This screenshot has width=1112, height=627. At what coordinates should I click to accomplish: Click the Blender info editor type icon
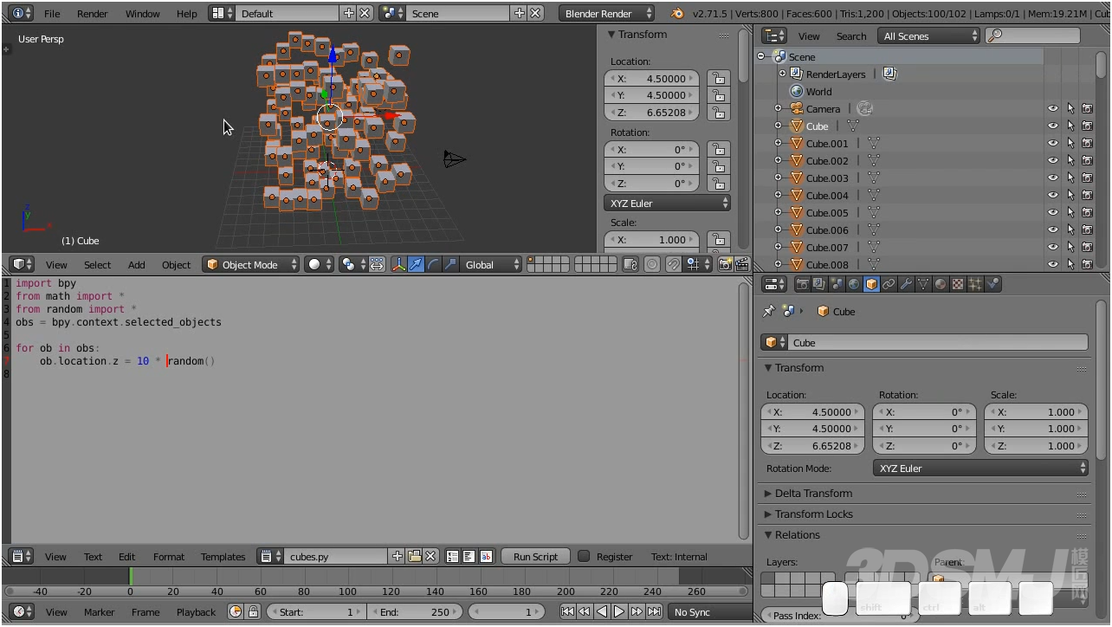pyautogui.click(x=22, y=13)
